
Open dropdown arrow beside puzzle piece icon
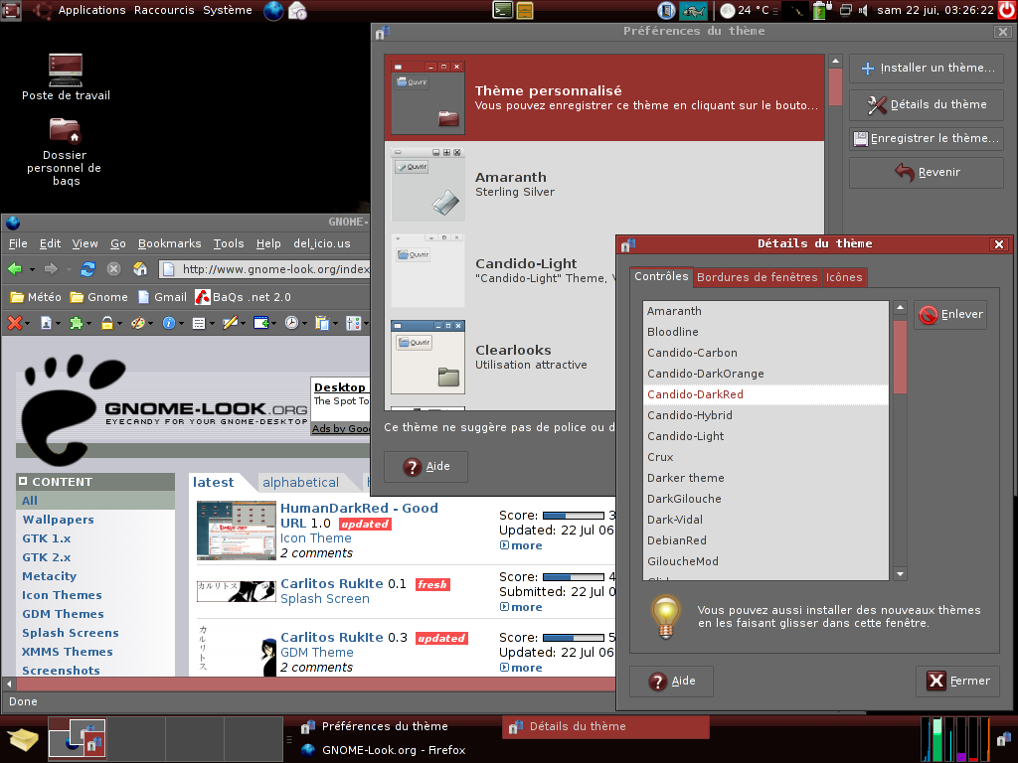coord(88,323)
